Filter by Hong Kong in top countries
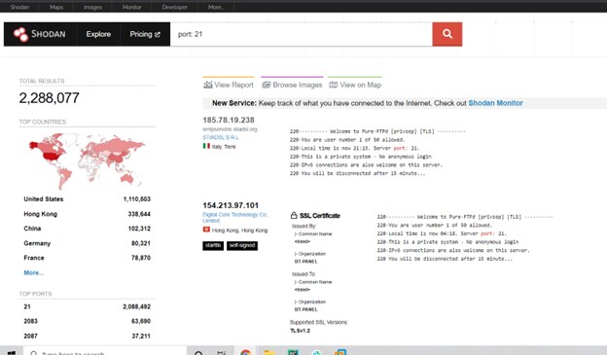607x355 pixels. pos(40,214)
